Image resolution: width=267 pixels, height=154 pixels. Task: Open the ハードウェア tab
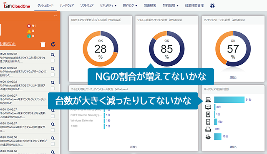coord(67,5)
